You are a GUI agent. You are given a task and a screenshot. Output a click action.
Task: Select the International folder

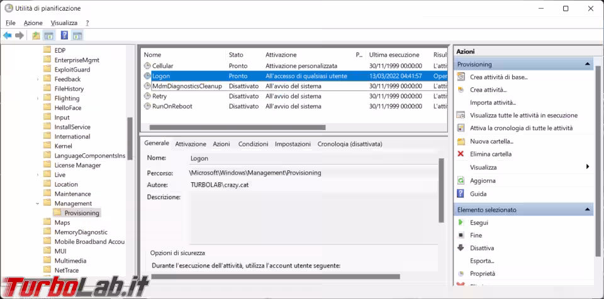tap(72, 136)
